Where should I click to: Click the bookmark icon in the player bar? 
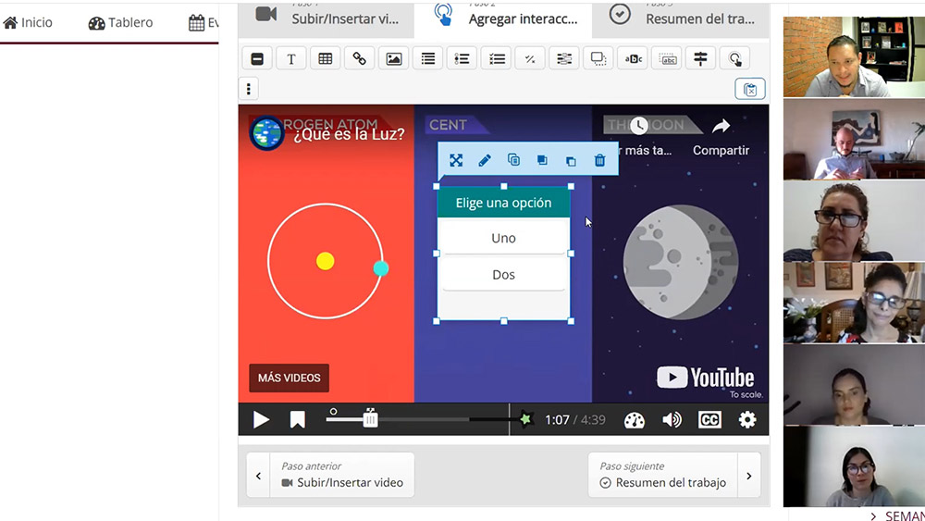[x=297, y=420]
